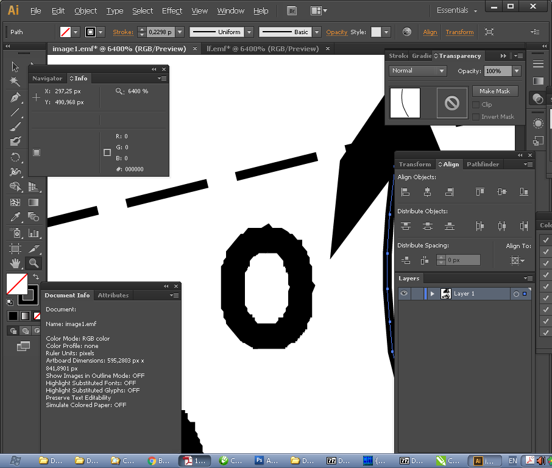Click Vertical Distribute Center icon

coord(427,226)
